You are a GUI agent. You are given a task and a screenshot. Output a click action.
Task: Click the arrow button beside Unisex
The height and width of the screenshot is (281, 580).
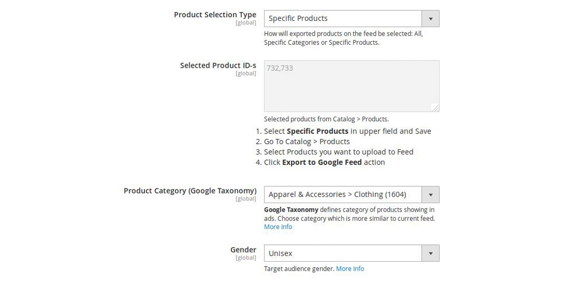(x=430, y=254)
